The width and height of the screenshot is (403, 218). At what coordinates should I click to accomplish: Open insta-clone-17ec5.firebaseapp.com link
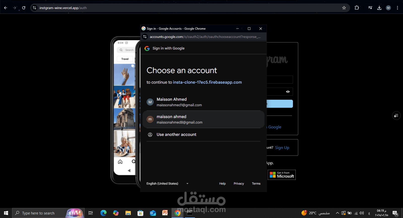207,82
